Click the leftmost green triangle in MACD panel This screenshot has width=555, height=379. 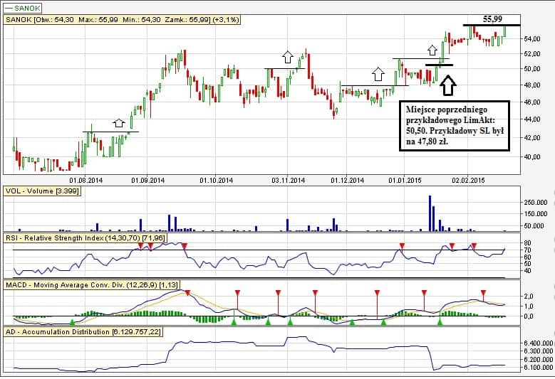pos(233,323)
